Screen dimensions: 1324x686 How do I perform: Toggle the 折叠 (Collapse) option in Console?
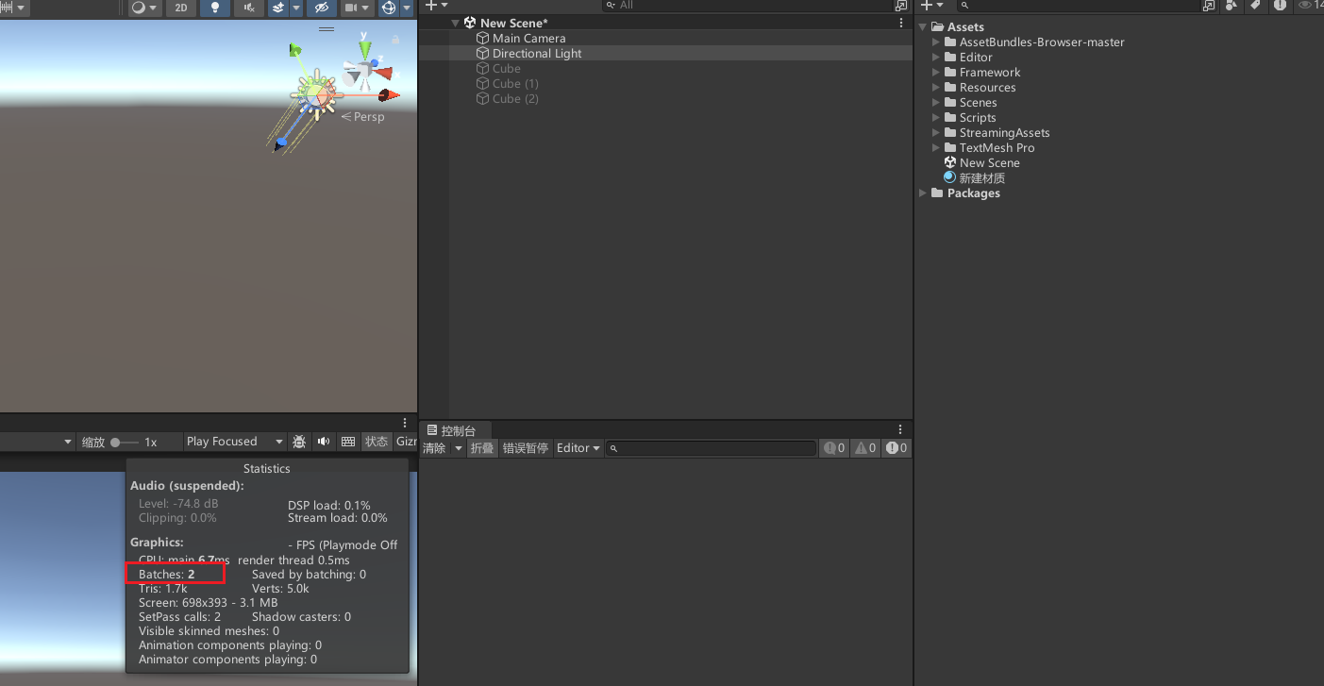pyautogui.click(x=482, y=448)
